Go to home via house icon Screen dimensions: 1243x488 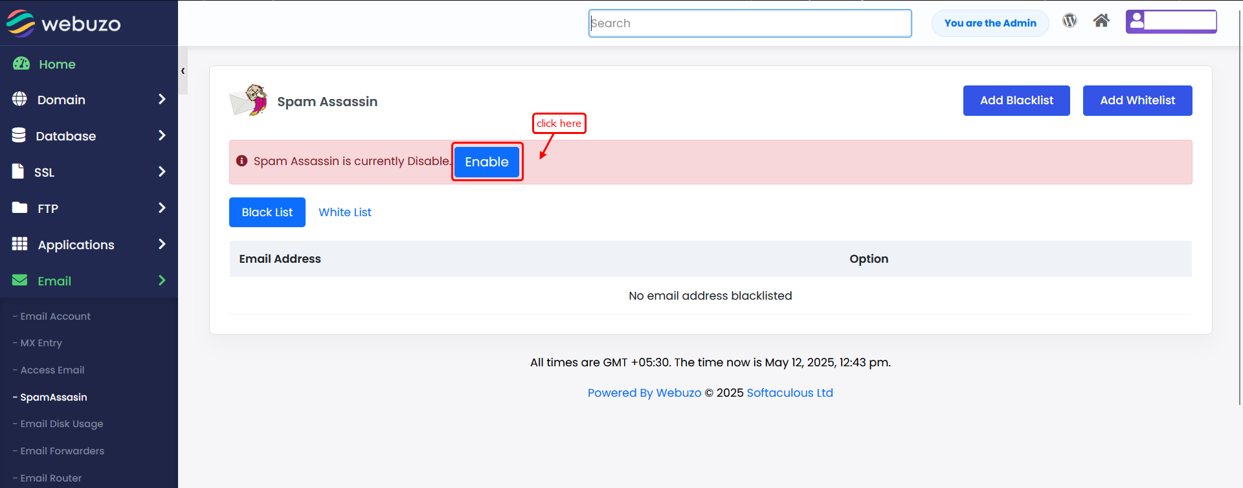(1101, 21)
